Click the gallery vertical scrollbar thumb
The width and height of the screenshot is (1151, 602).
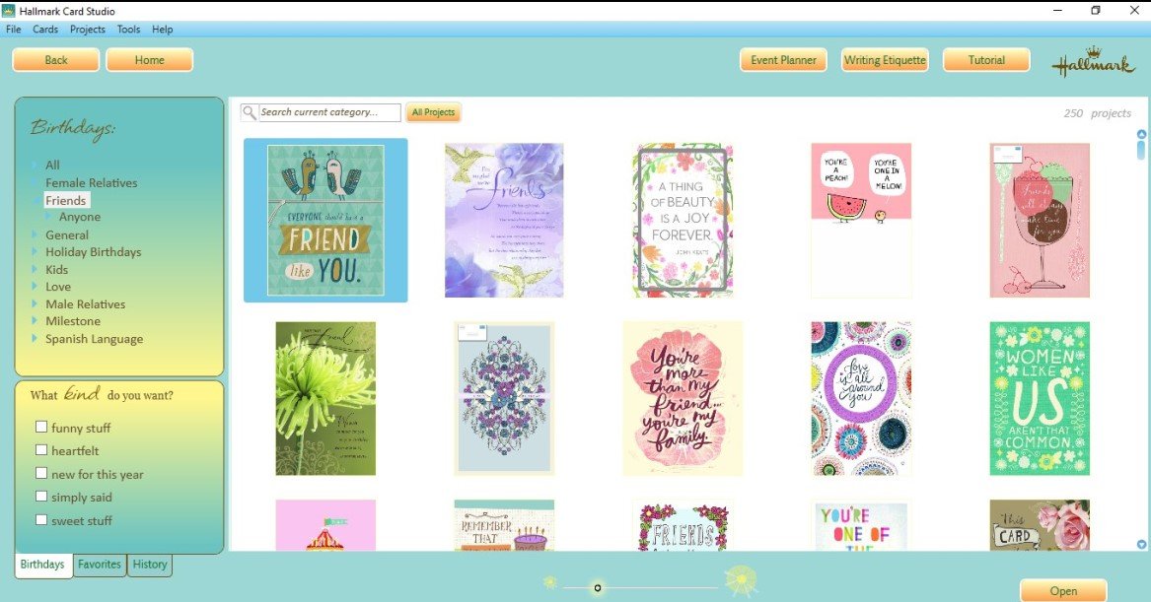click(1141, 150)
